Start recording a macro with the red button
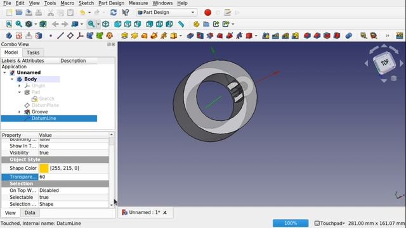The width and height of the screenshot is (406, 228). point(207,13)
